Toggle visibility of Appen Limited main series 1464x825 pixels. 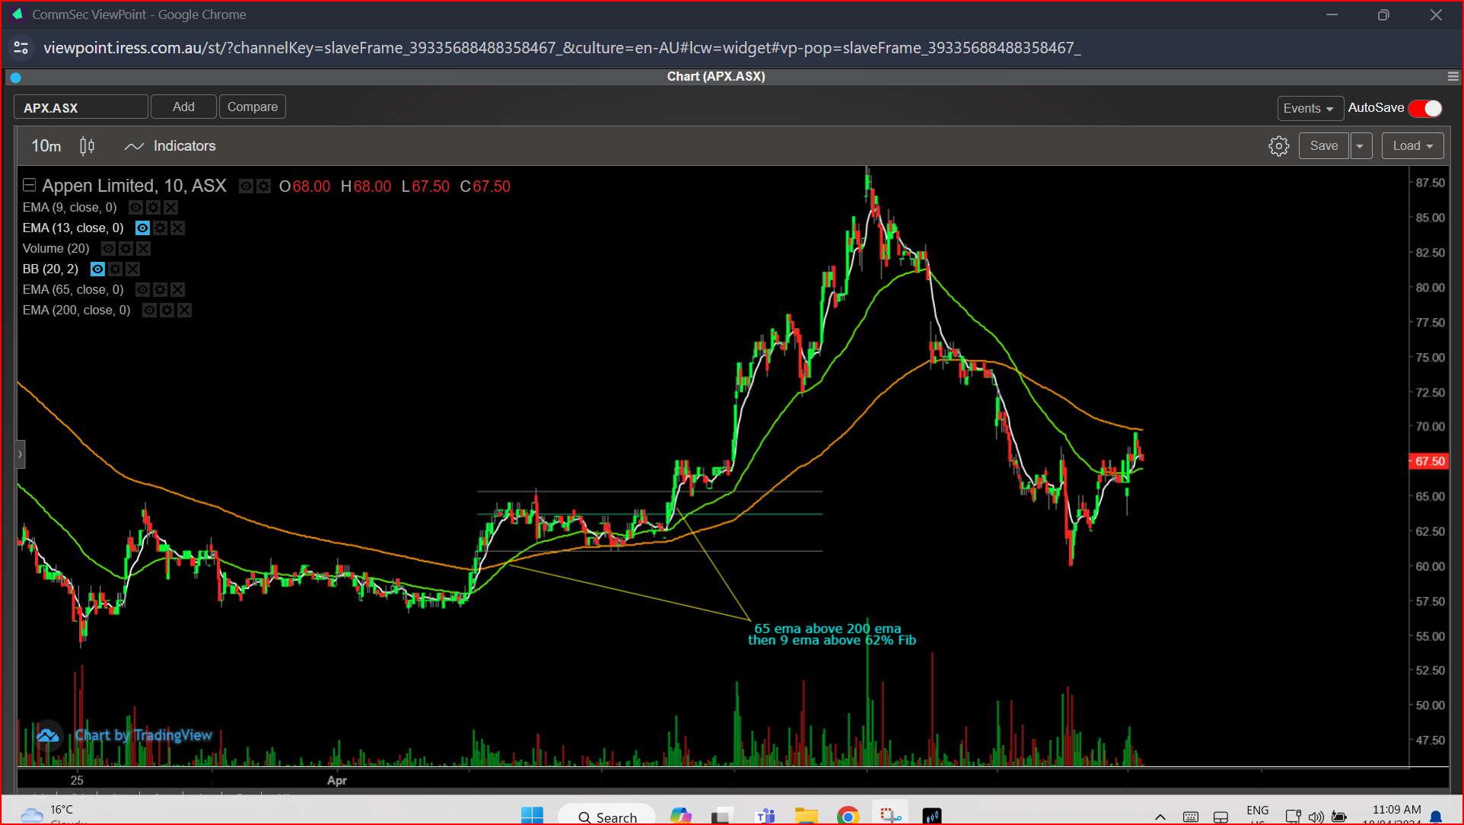point(246,186)
